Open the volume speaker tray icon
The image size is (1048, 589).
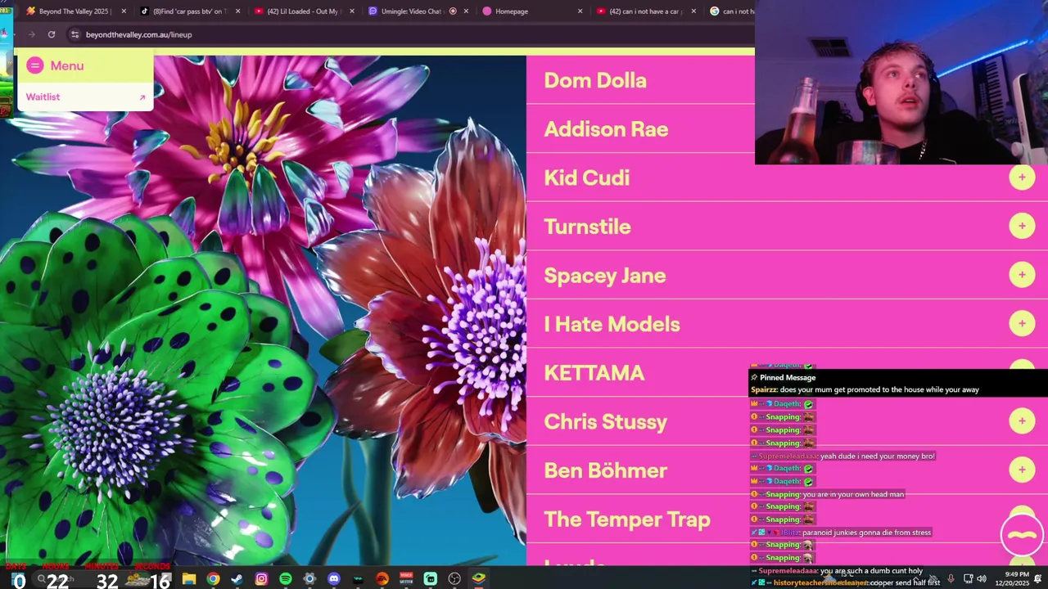point(981,579)
